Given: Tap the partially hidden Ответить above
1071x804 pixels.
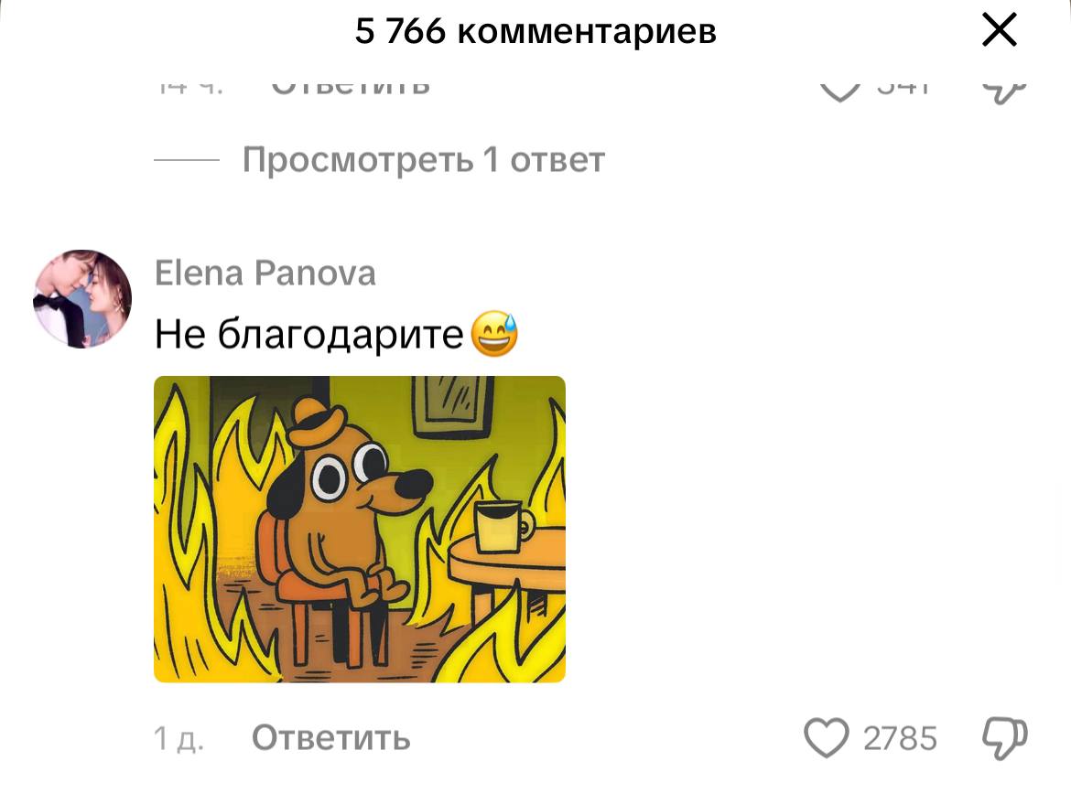Looking at the screenshot, I should coord(351,88).
